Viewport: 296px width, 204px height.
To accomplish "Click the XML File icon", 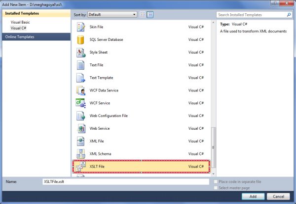I will (80, 141).
